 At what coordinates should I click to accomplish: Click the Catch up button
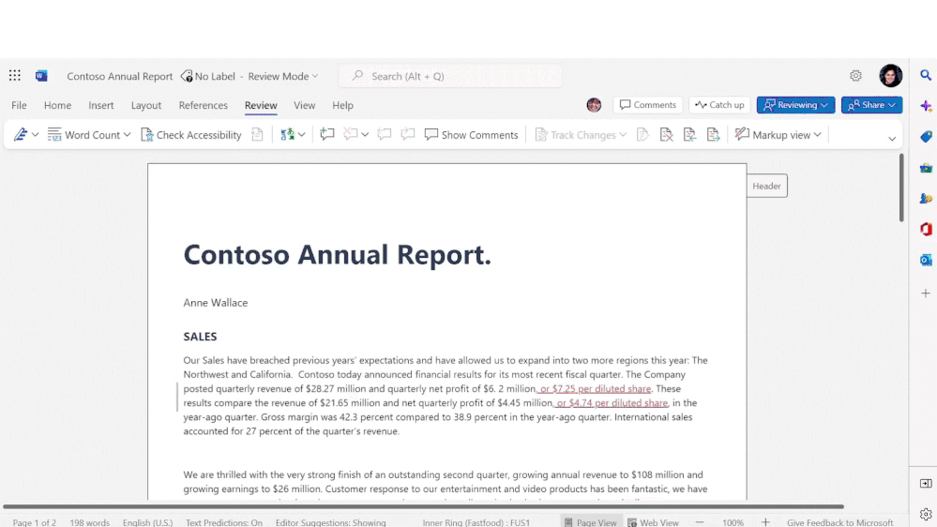pos(719,105)
